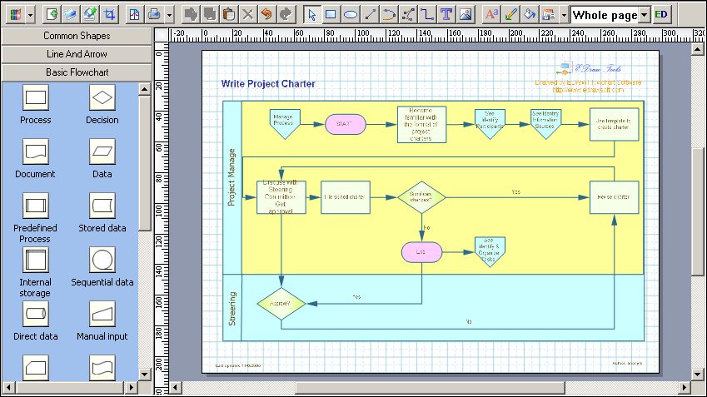Select the crop tool icon
The height and width of the screenshot is (397, 707).
click(111, 14)
